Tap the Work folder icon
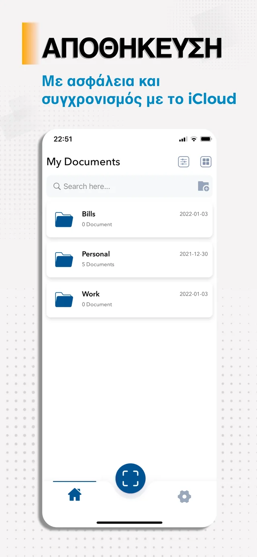 (64, 300)
